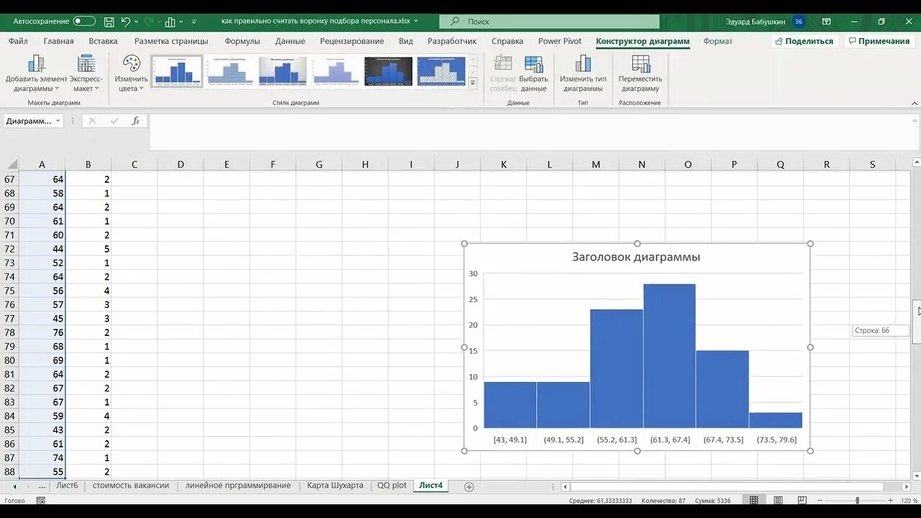The image size is (921, 518).
Task: Open the Экспресс-макет gallery
Action: (x=86, y=73)
